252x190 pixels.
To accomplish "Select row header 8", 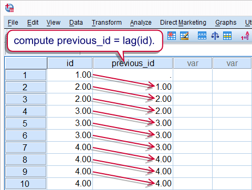I will point(26,160).
